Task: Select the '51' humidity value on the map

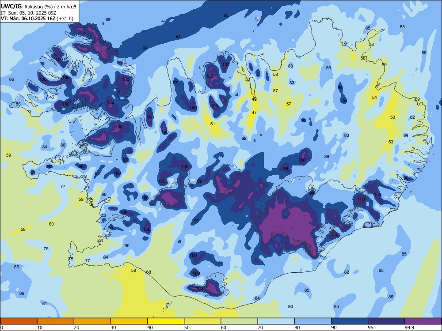Action: point(213,124)
